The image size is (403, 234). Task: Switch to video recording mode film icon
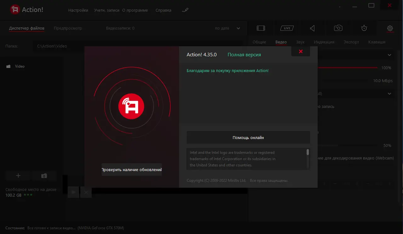261,28
